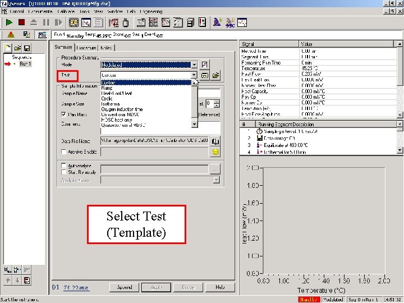Enable the Archive Enable checkbox
Screen dimensions: 404x303
[63, 151]
